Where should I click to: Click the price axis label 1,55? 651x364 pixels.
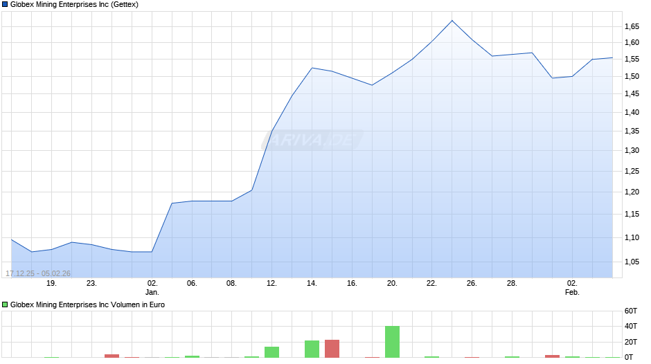[x=632, y=60]
